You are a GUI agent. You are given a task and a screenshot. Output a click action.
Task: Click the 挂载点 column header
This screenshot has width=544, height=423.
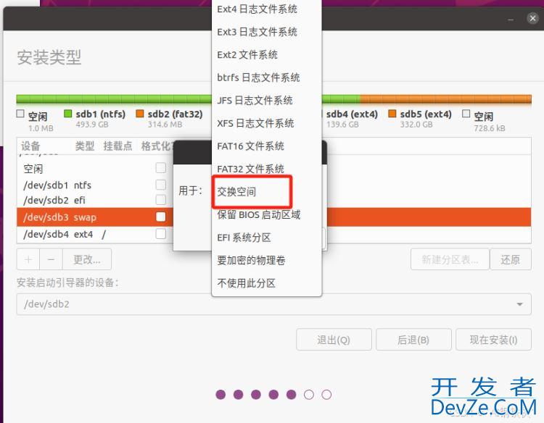pos(118,146)
